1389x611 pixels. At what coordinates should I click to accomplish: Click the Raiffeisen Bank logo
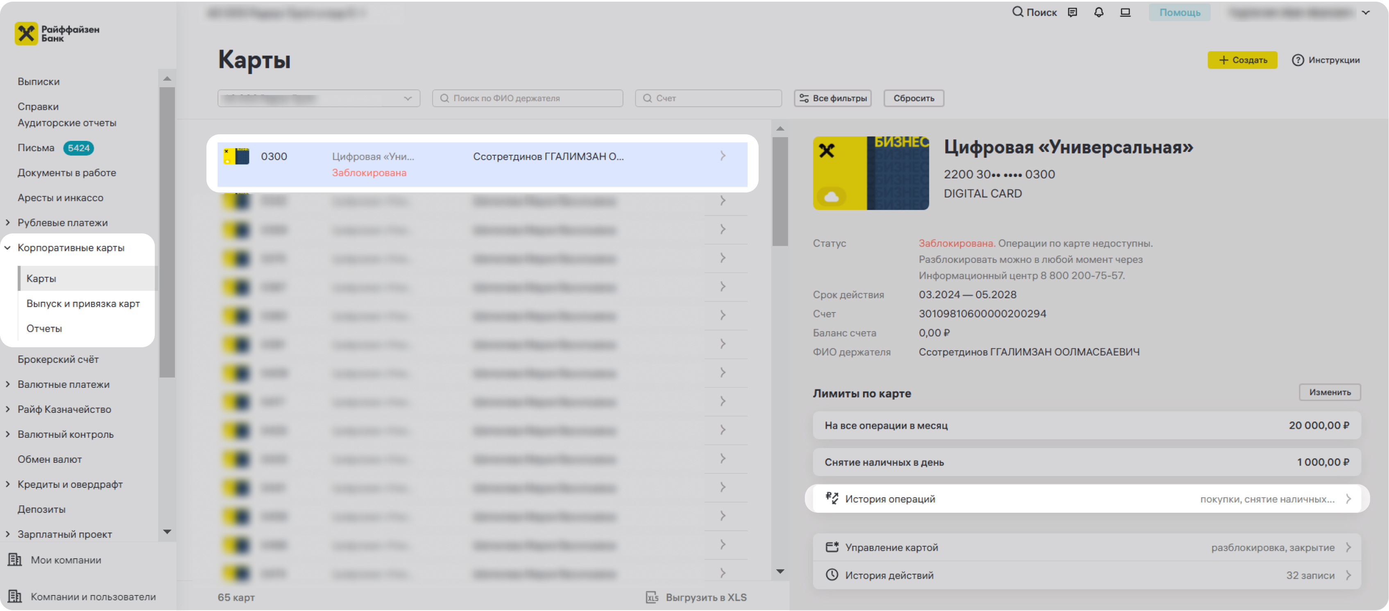[x=57, y=34]
